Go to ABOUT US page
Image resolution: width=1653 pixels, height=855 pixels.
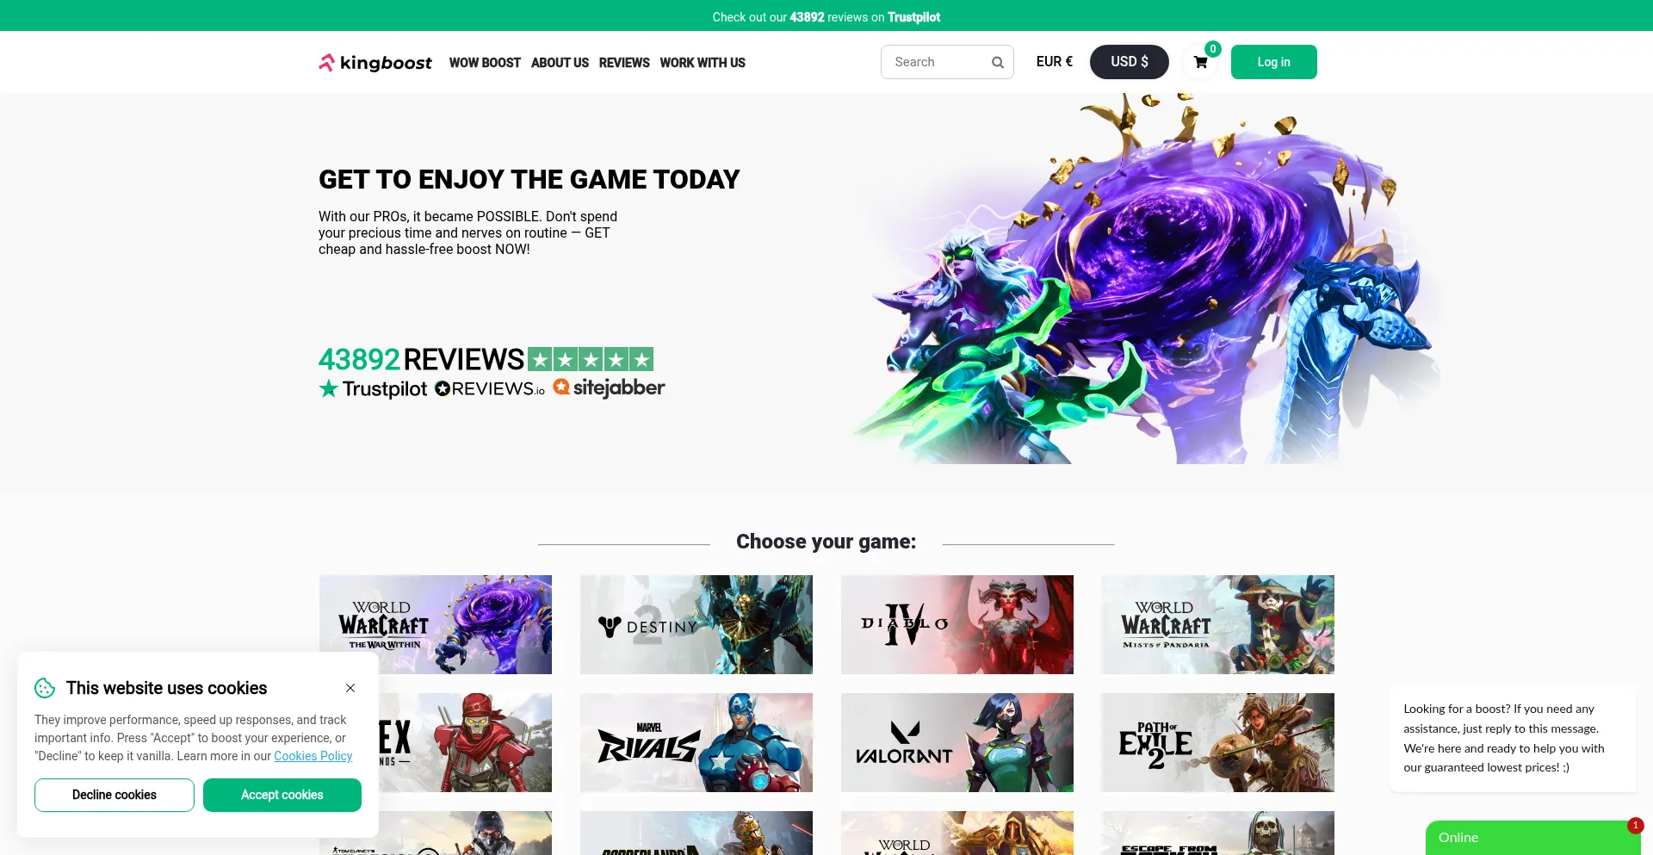click(560, 63)
